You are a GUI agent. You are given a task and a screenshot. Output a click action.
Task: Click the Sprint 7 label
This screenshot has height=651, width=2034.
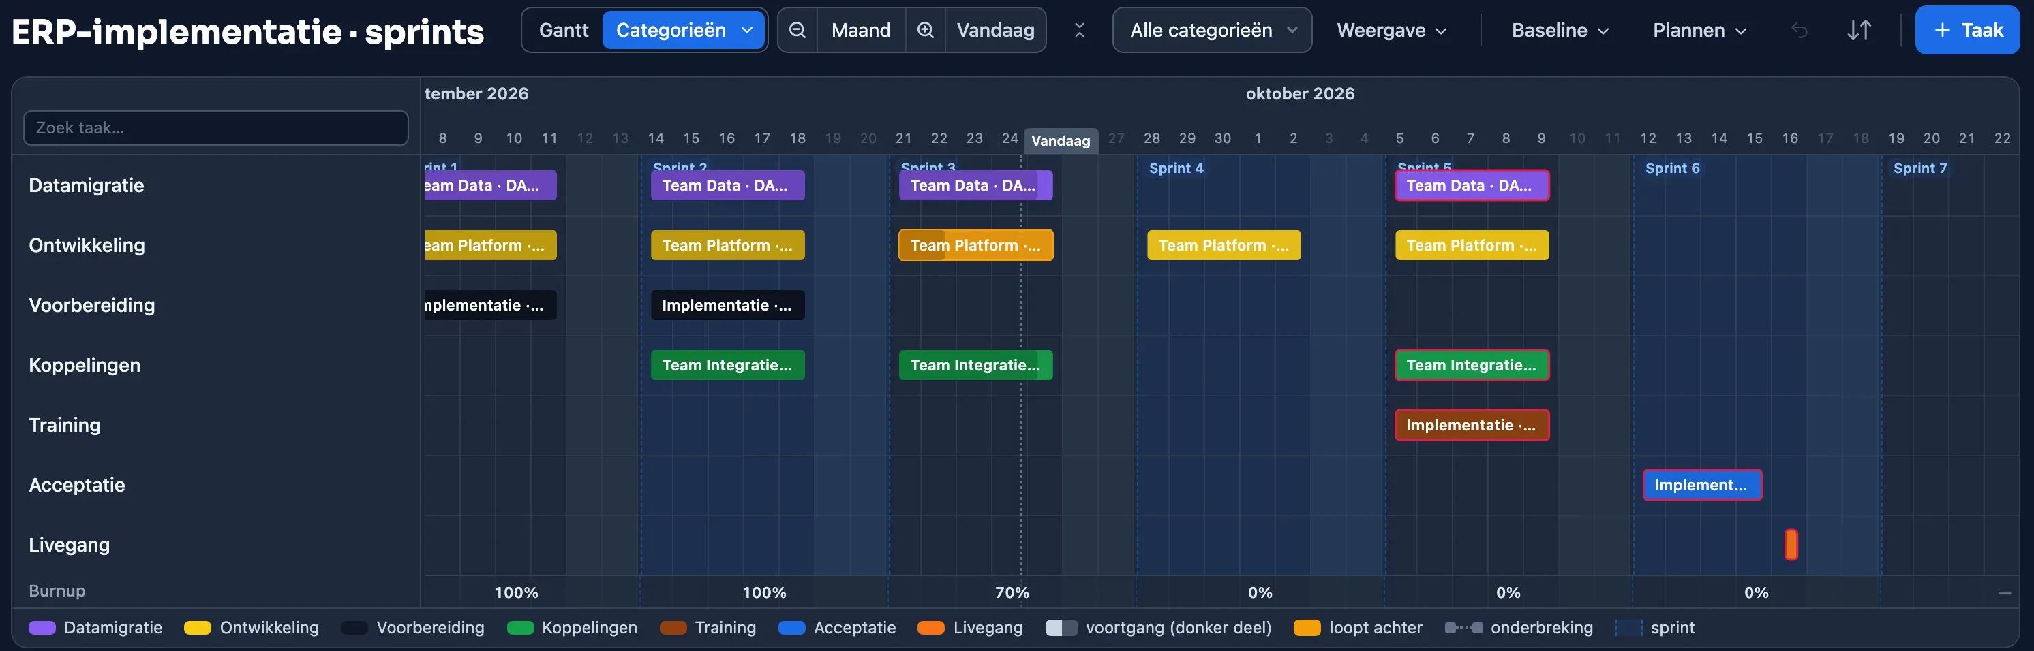click(x=1920, y=168)
